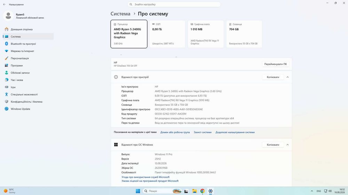348x195 pixels.
Task: Click the apps icon beside Програми
Action: coord(6,66)
